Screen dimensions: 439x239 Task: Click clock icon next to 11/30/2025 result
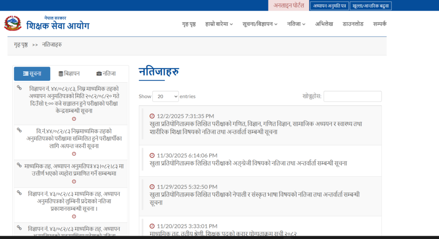coord(152,155)
